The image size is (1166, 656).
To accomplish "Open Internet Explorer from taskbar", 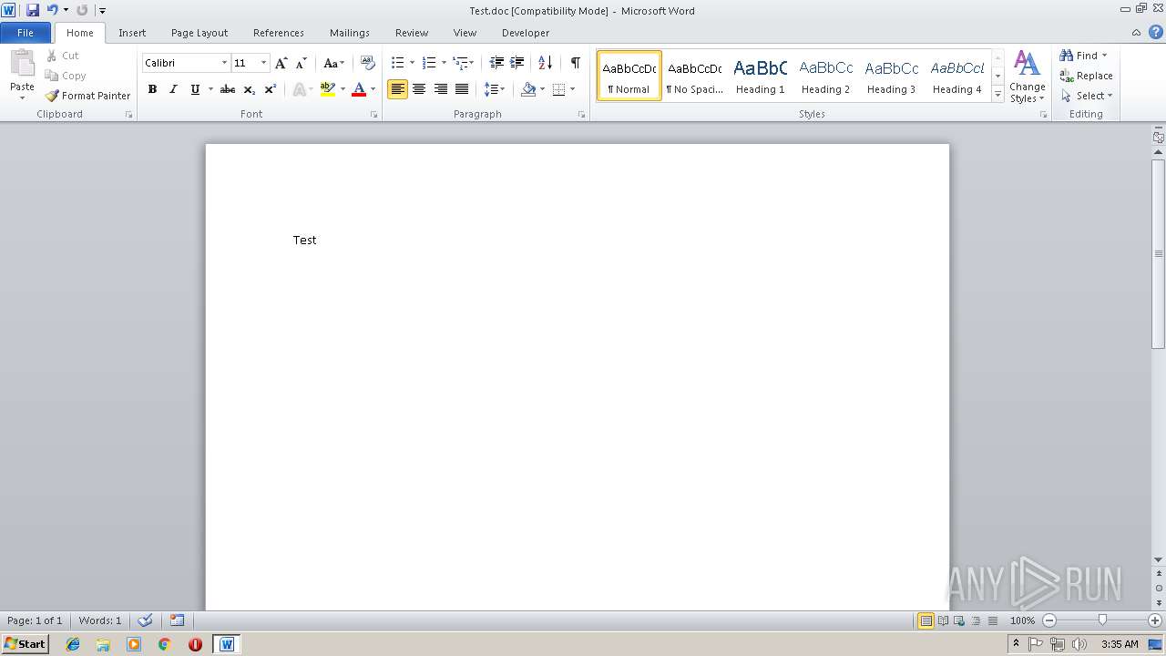I will tap(73, 644).
